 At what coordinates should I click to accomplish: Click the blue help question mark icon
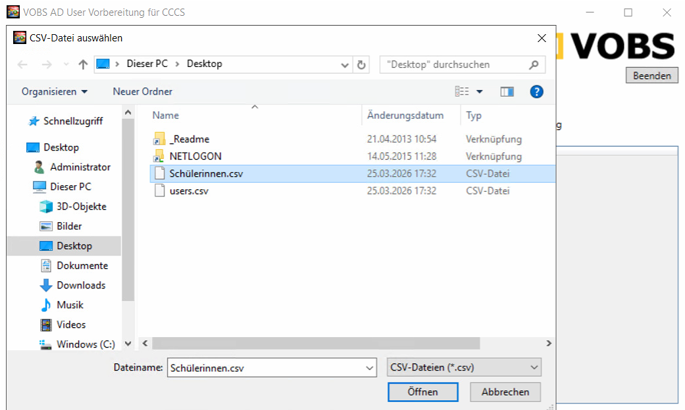coord(536,91)
